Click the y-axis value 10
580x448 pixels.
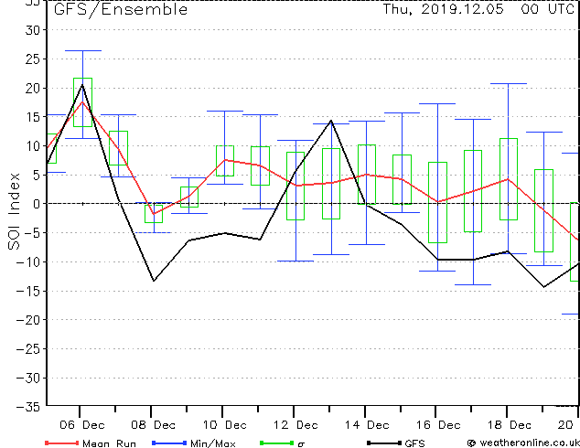pos(31,146)
